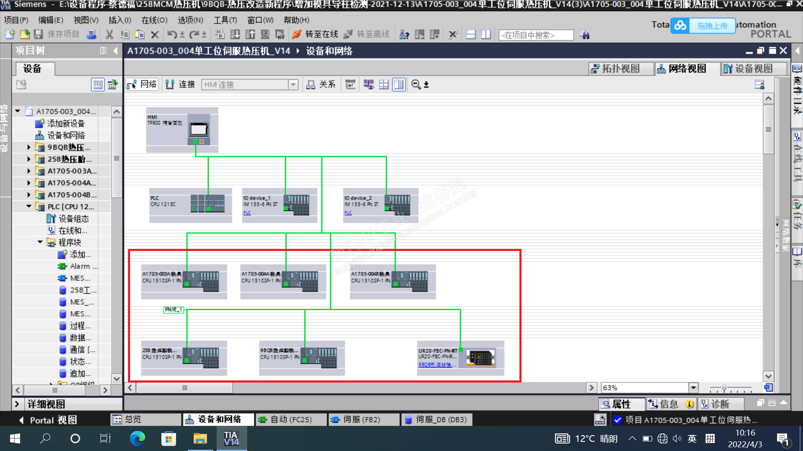Click the Relations (关系) icon
Viewport: 803px width, 451px height.
pos(321,84)
